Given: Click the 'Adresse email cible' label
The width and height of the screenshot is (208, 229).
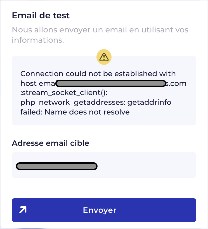Looking at the screenshot, I should click(50, 143).
